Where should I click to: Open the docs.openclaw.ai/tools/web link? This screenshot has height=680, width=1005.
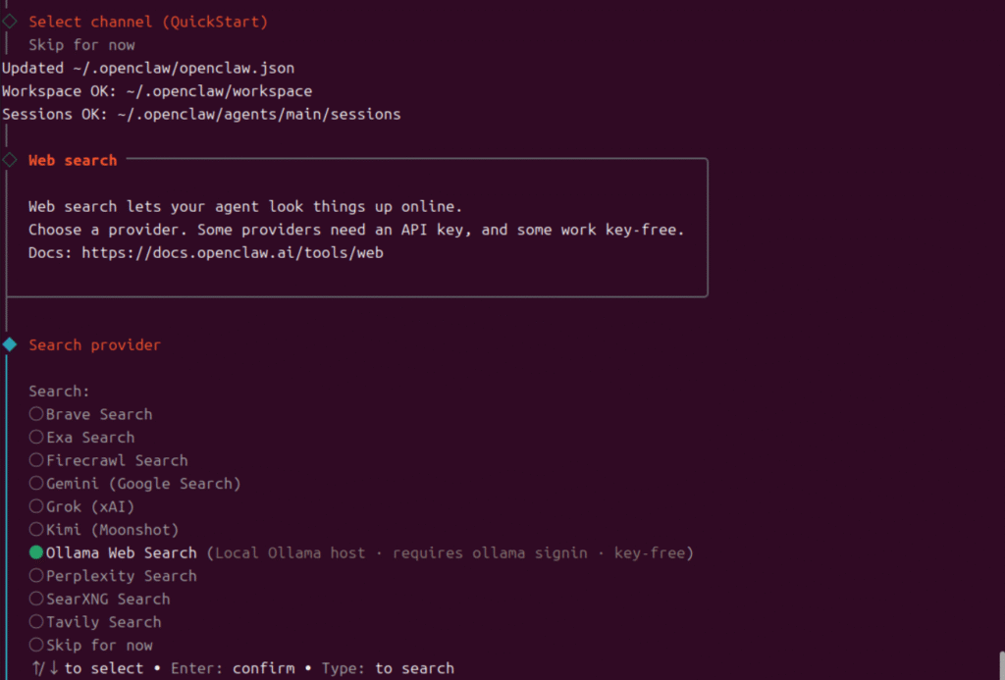point(232,252)
